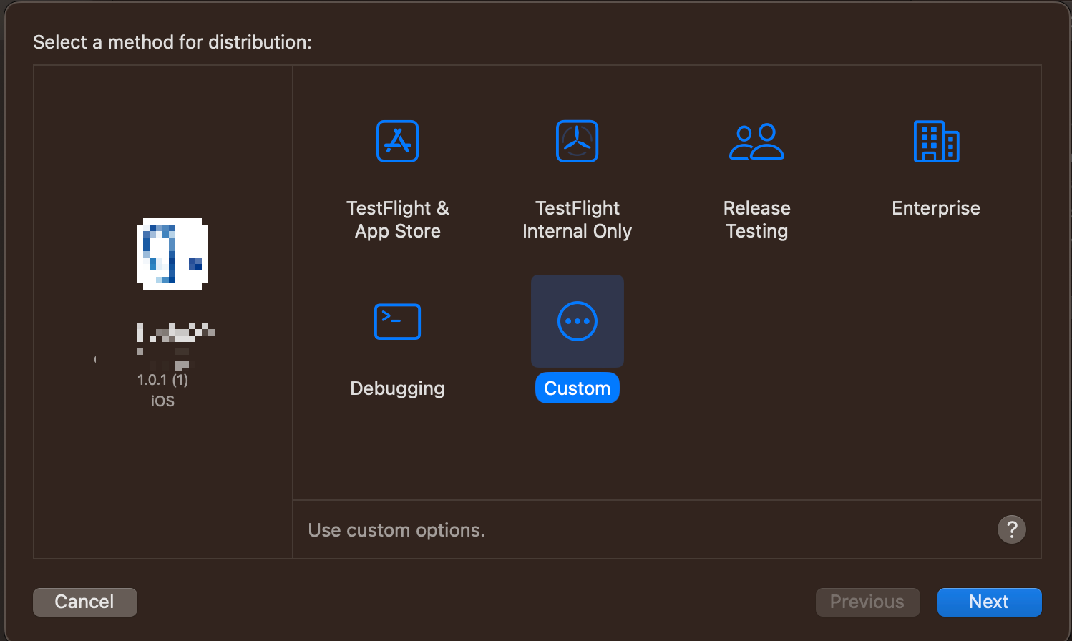Viewport: 1072px width, 641px height.
Task: Click the "Use custom options." description
Action: [x=396, y=530]
